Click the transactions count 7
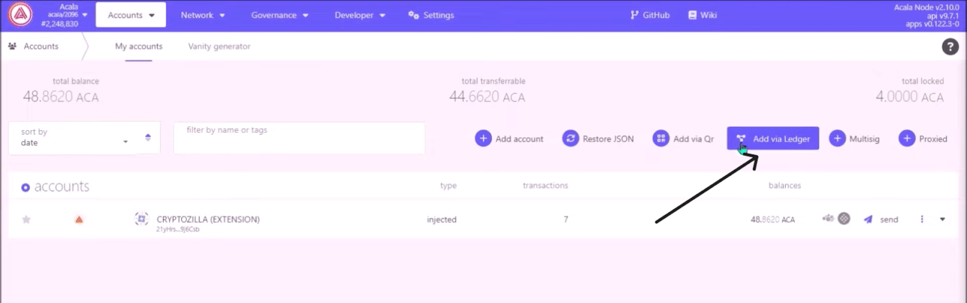 [x=566, y=219]
